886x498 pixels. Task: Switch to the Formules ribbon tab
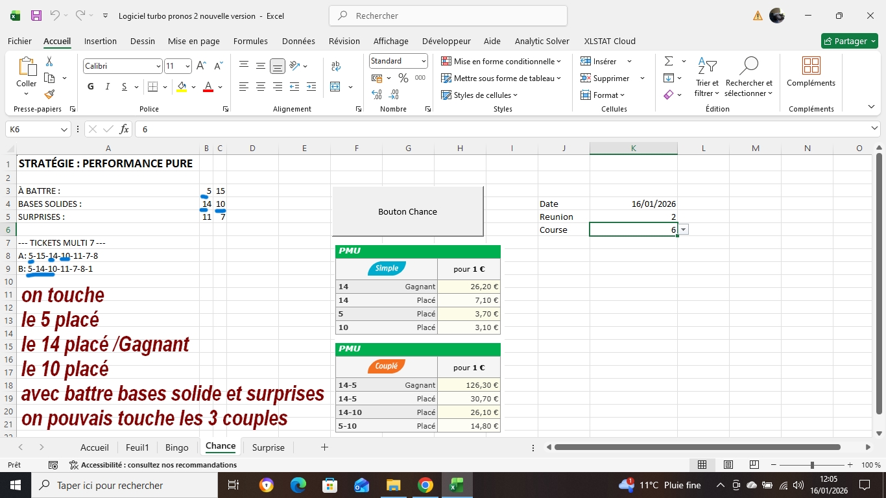click(250, 41)
